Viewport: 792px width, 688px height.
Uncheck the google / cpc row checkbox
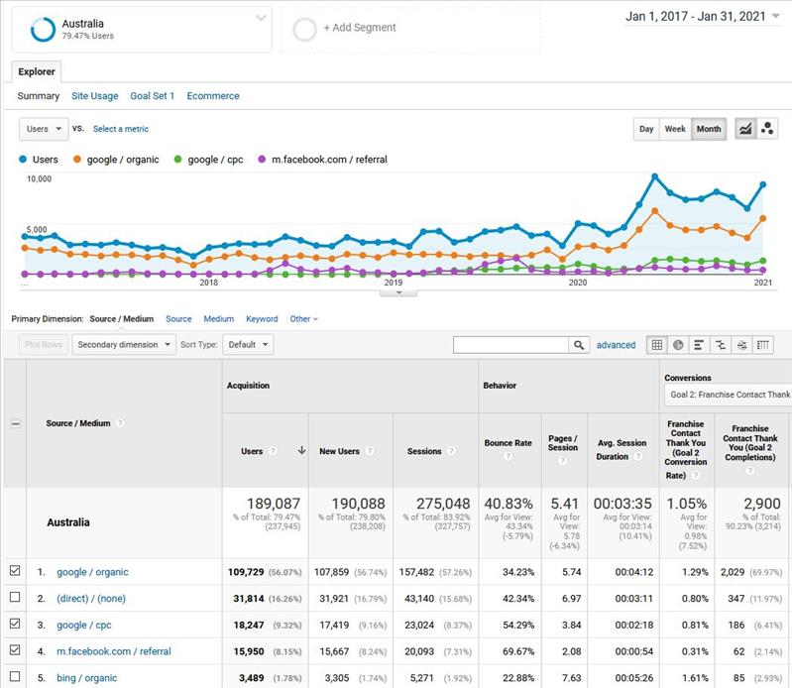pos(15,624)
